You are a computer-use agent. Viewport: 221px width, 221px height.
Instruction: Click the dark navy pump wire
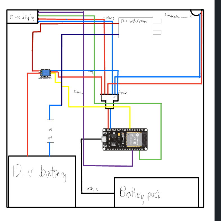[90, 35]
